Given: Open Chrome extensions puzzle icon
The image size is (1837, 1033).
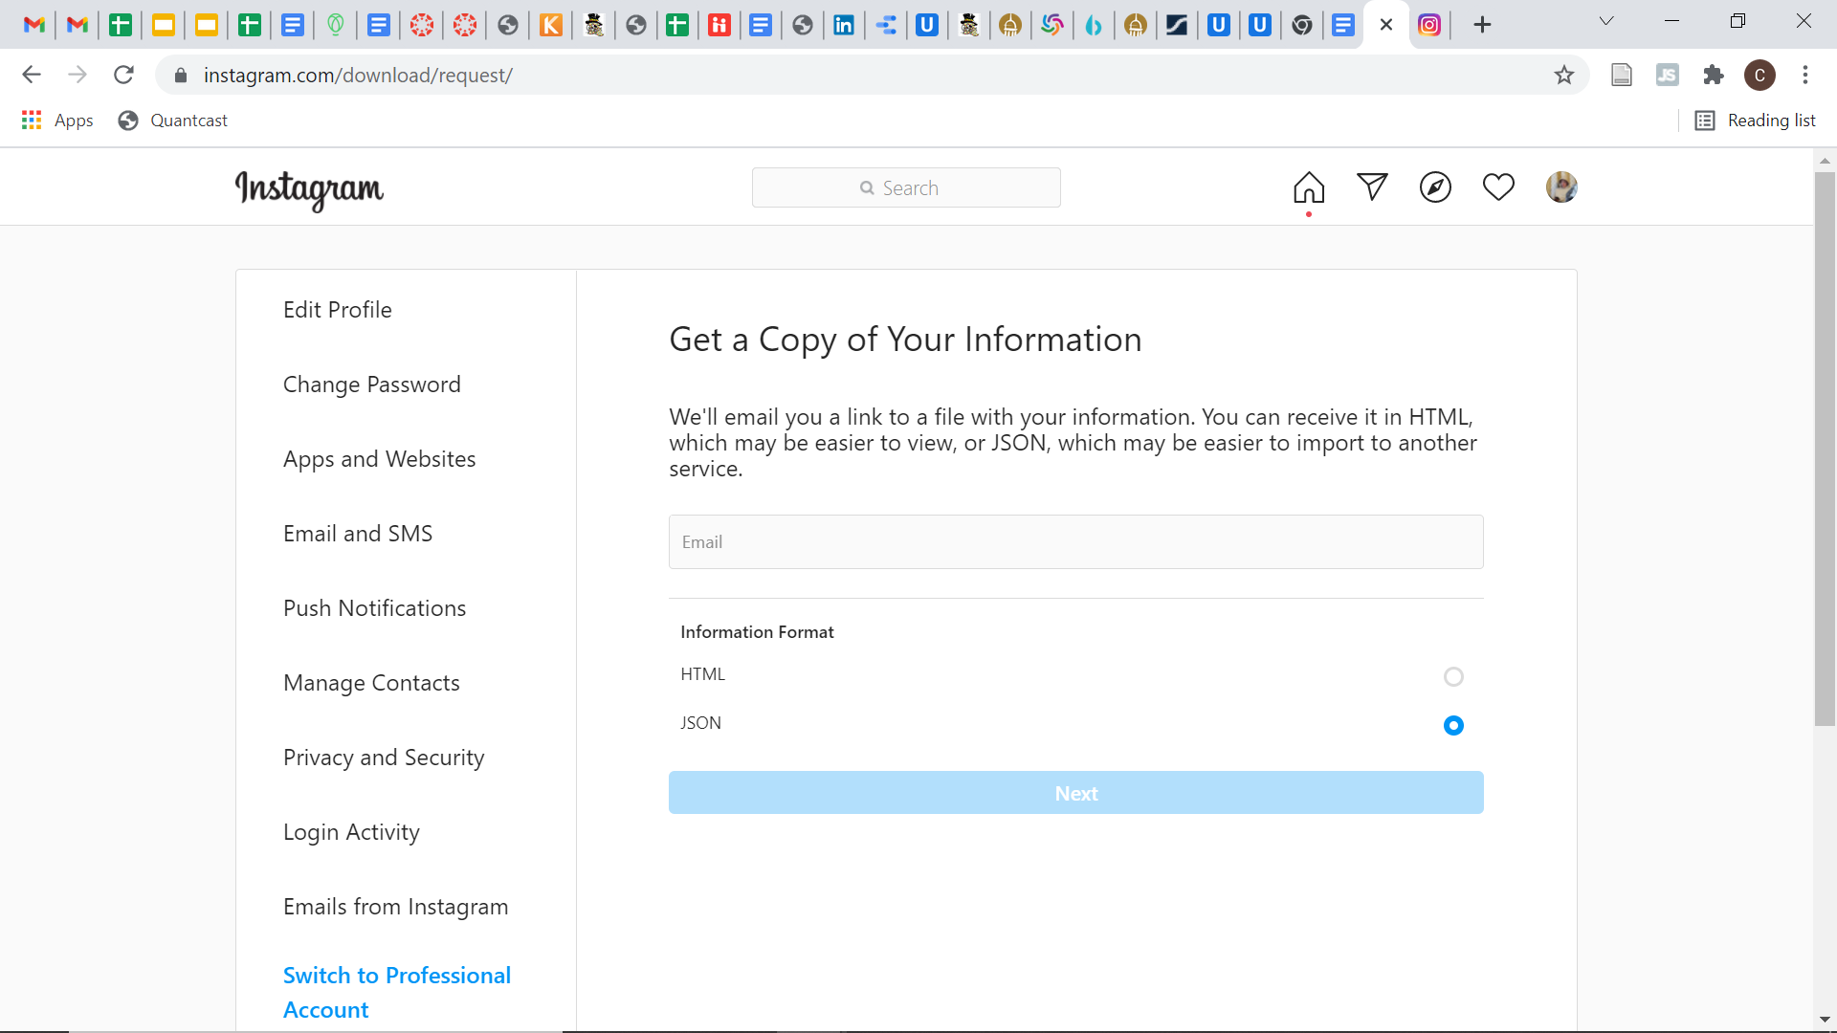Looking at the screenshot, I should coord(1714,75).
